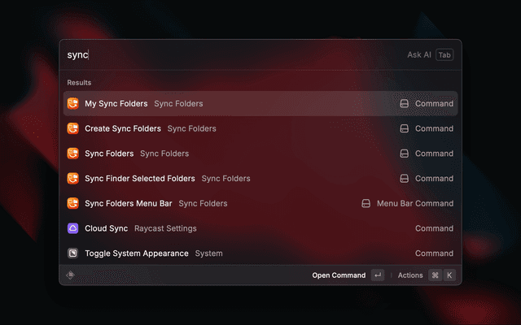Click the My Sync Folders orange icon
The image size is (521, 325).
72,104
